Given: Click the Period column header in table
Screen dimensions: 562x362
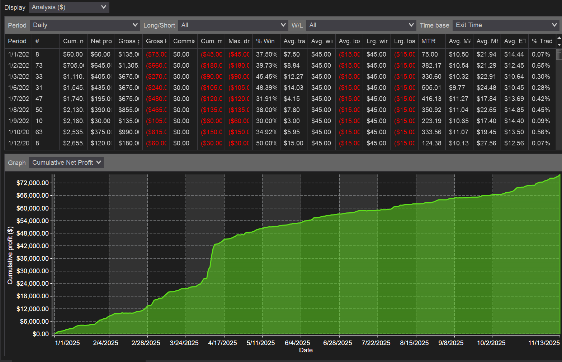Looking at the screenshot, I should tap(17, 41).
